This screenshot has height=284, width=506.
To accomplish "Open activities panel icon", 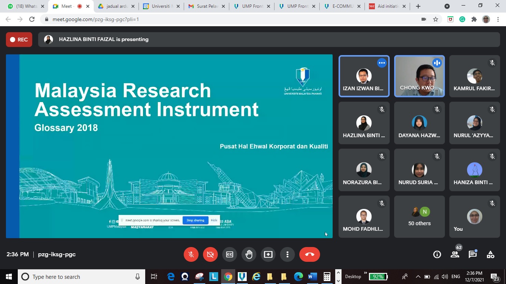I will coord(490,254).
